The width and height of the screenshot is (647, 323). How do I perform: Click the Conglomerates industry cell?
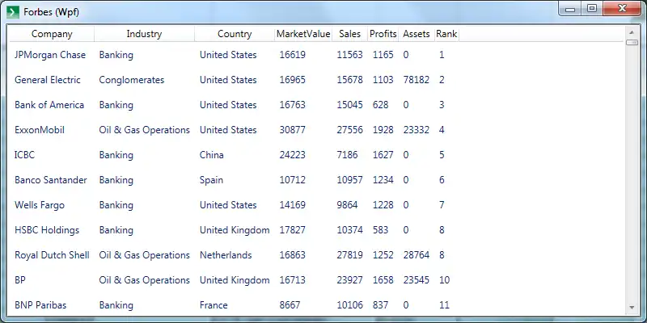point(132,80)
